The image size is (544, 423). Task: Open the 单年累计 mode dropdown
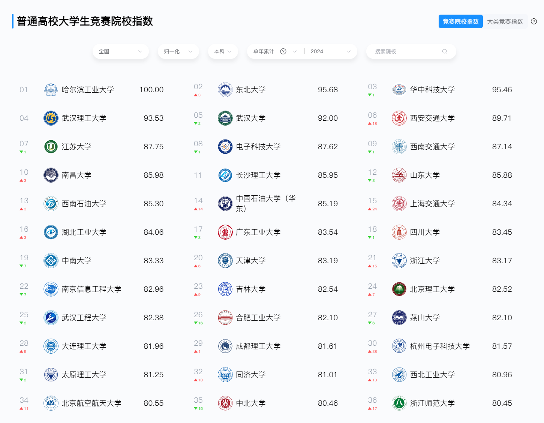(x=275, y=51)
